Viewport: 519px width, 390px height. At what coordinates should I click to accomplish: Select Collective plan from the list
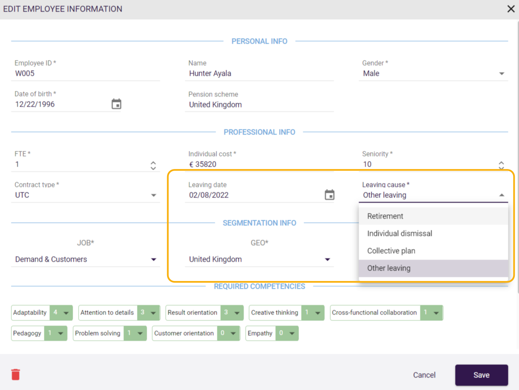coord(391,251)
